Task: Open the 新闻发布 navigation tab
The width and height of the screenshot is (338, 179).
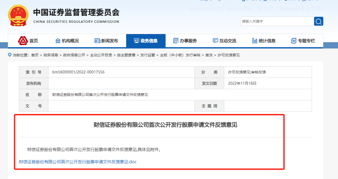Action: point(106,41)
